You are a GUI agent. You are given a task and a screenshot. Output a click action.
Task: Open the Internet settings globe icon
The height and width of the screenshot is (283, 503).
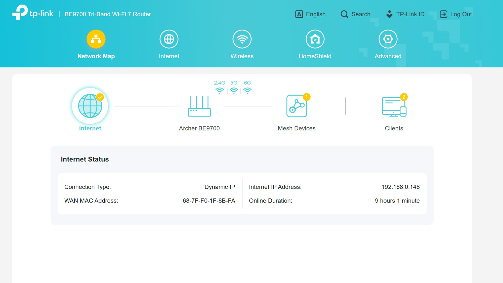pos(169,39)
